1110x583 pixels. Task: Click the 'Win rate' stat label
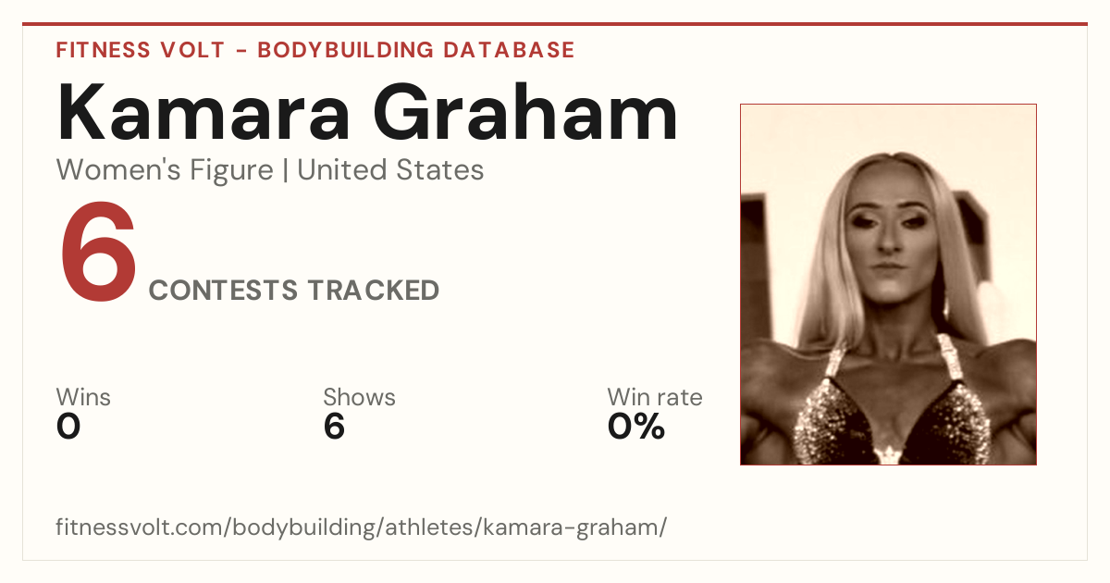tap(655, 398)
